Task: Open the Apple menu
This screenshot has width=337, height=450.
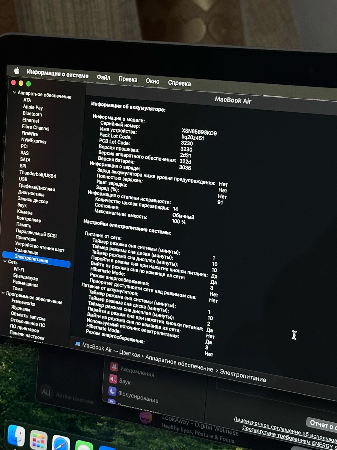Action: (x=17, y=71)
